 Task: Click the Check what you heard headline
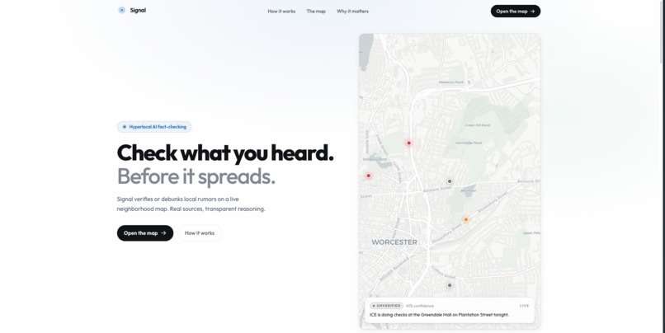(225, 153)
